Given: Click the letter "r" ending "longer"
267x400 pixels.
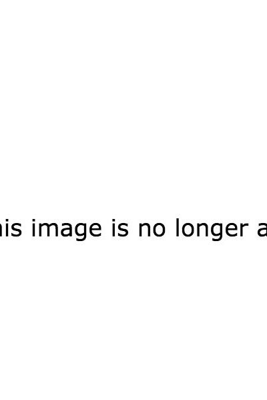Looking at the screenshot, I should 244,229.
